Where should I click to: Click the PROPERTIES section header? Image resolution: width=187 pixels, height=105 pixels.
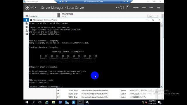(67, 14)
